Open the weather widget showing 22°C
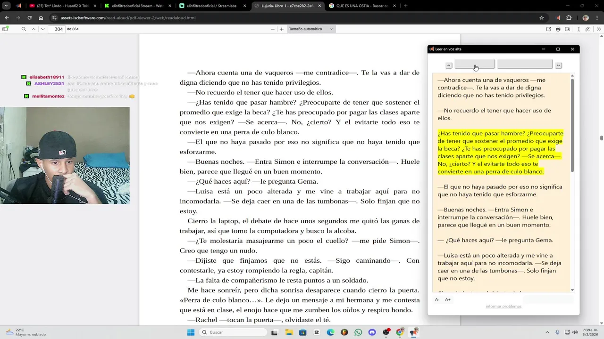The image size is (604, 339). click(x=26, y=332)
